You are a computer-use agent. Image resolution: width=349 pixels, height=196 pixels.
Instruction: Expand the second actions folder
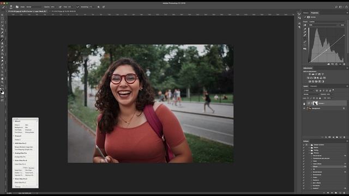point(309,148)
